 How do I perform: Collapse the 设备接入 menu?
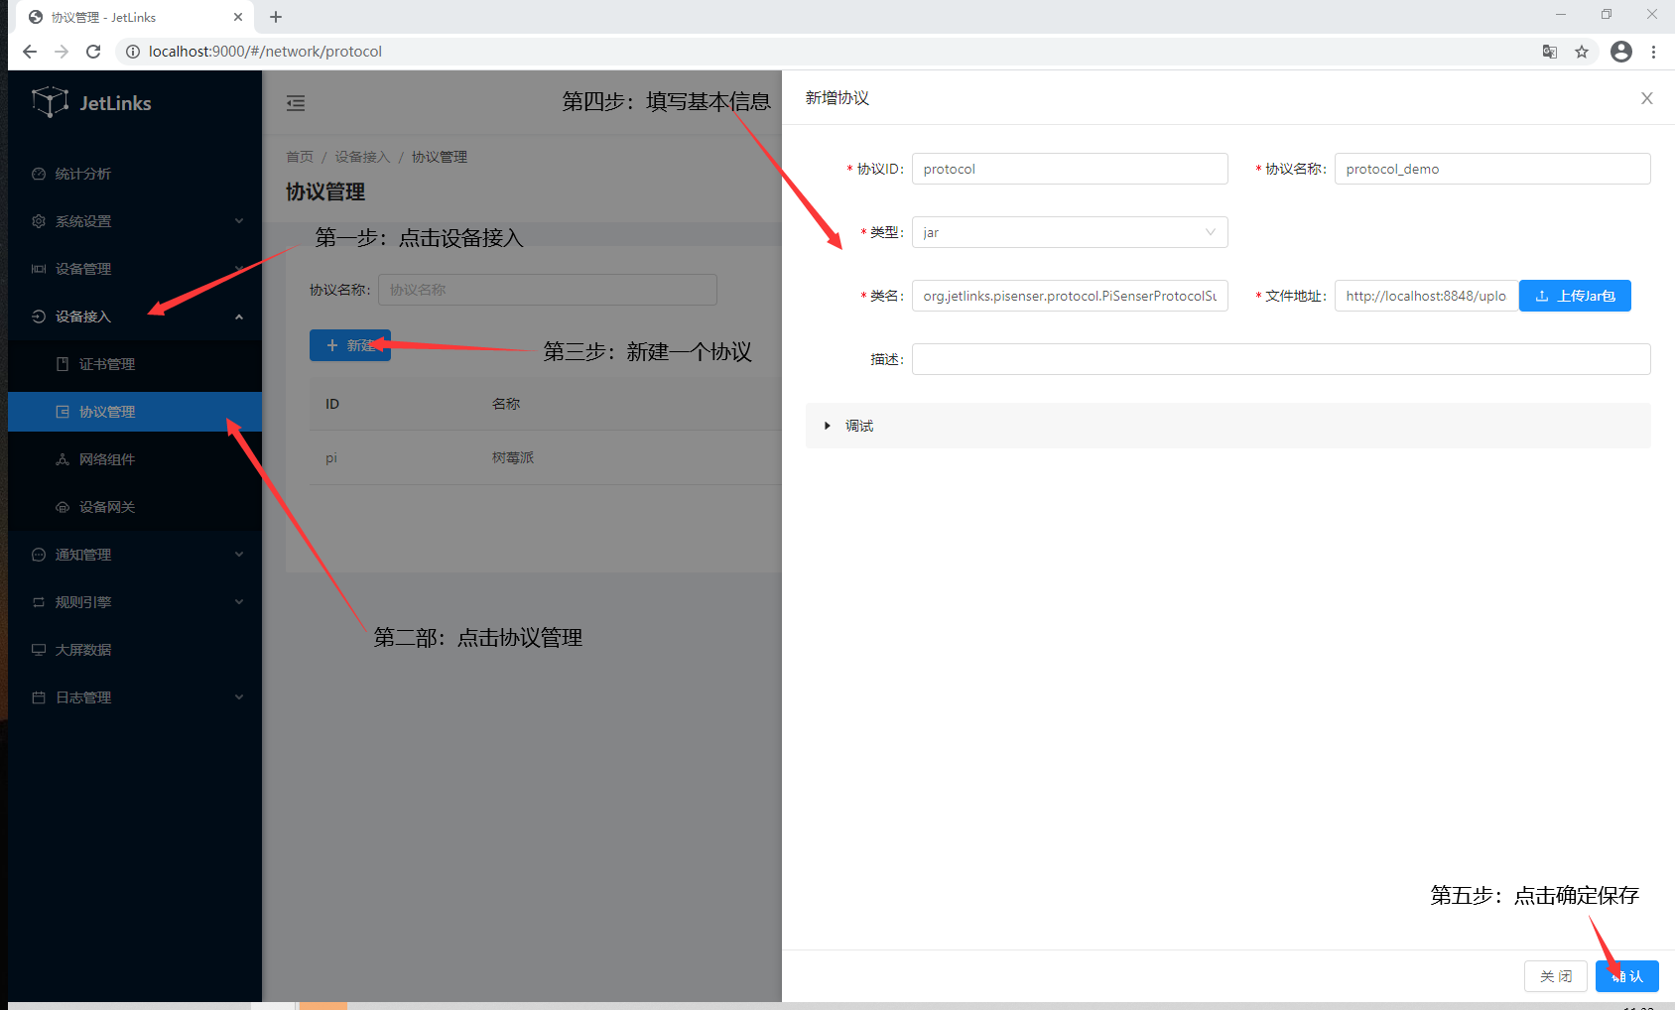(x=135, y=316)
